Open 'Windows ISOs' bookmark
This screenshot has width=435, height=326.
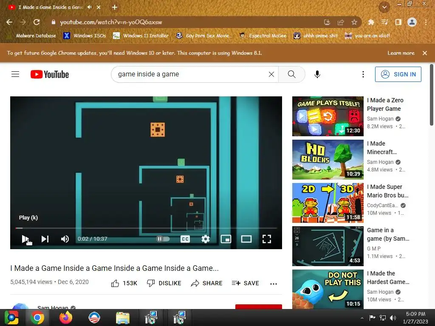point(85,36)
